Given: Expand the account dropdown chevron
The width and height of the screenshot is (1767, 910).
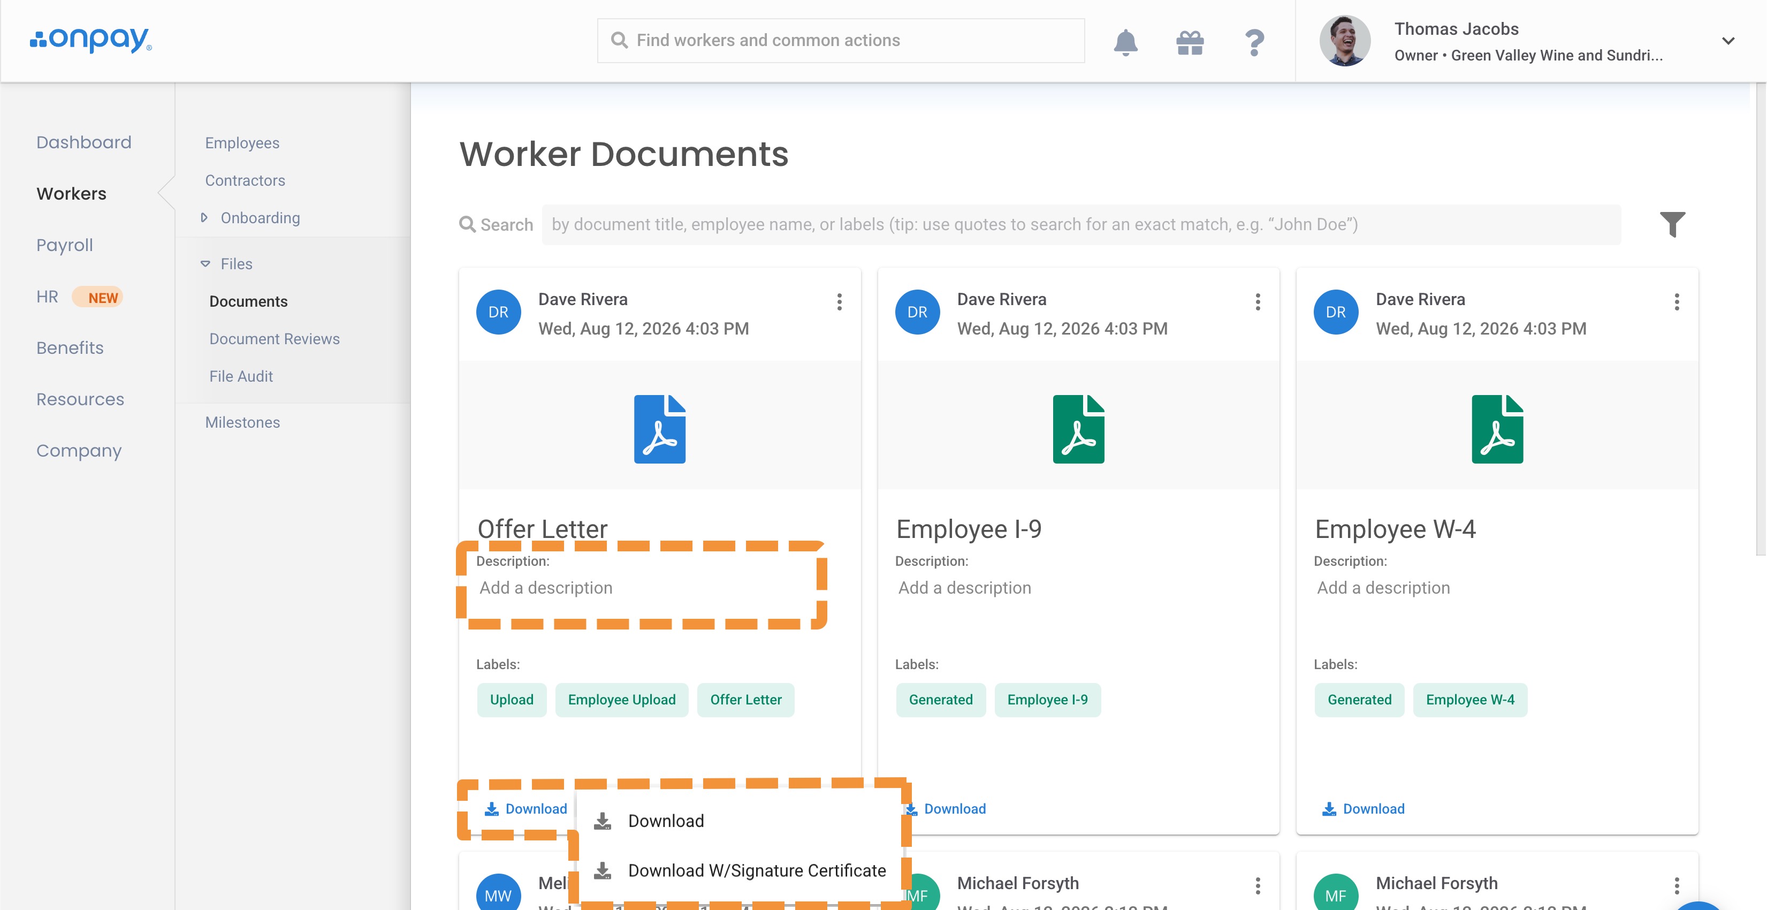Looking at the screenshot, I should [1728, 41].
